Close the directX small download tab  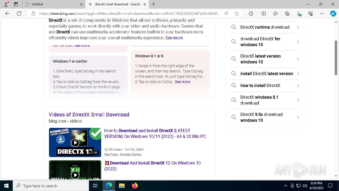[x=145, y=4]
